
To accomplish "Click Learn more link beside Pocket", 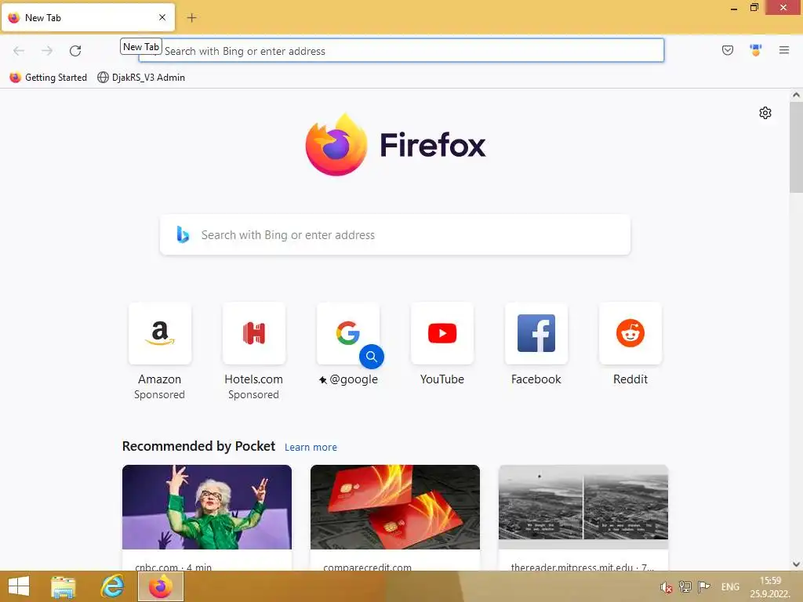I will click(x=311, y=448).
